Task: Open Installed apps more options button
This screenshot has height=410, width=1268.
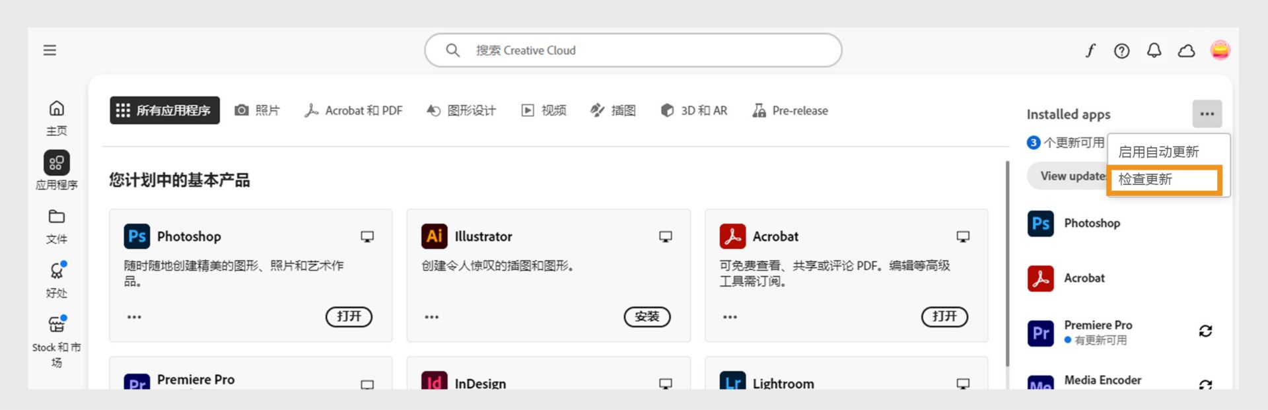Action: 1207,114
